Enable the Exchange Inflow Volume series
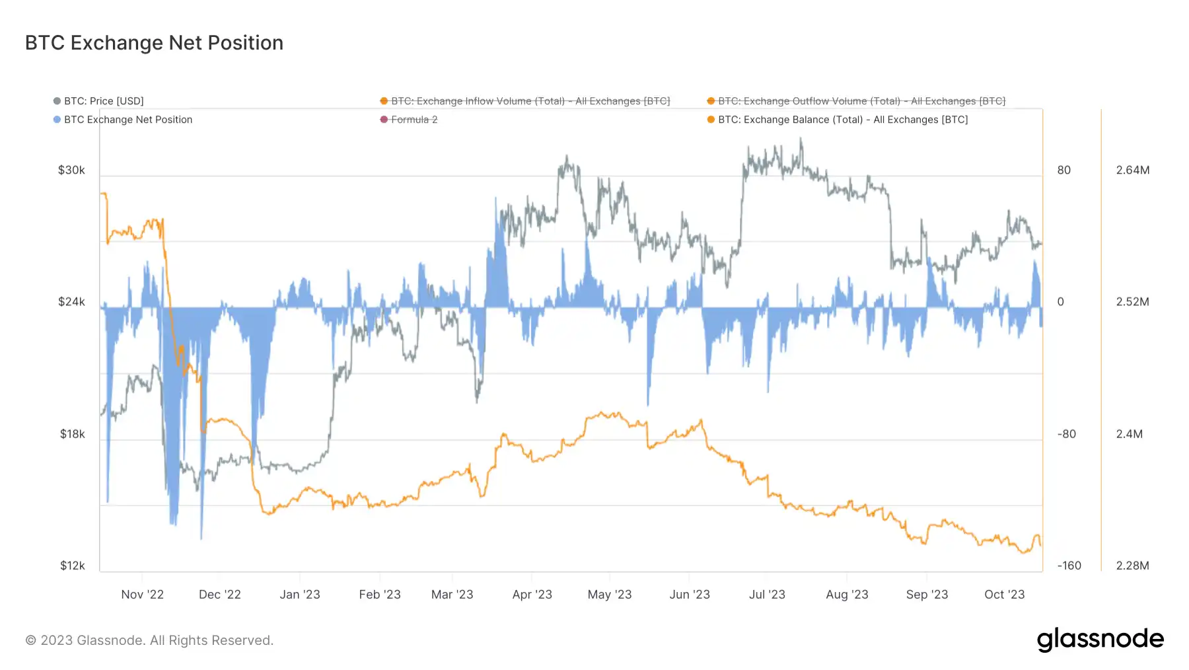The image size is (1189, 670). pos(530,101)
